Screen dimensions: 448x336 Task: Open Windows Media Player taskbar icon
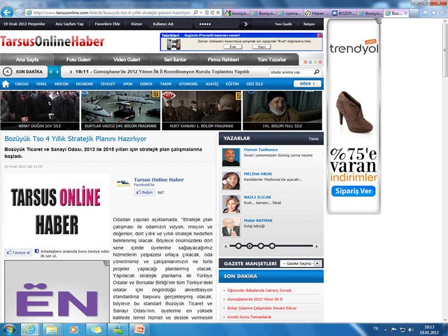coord(73,330)
